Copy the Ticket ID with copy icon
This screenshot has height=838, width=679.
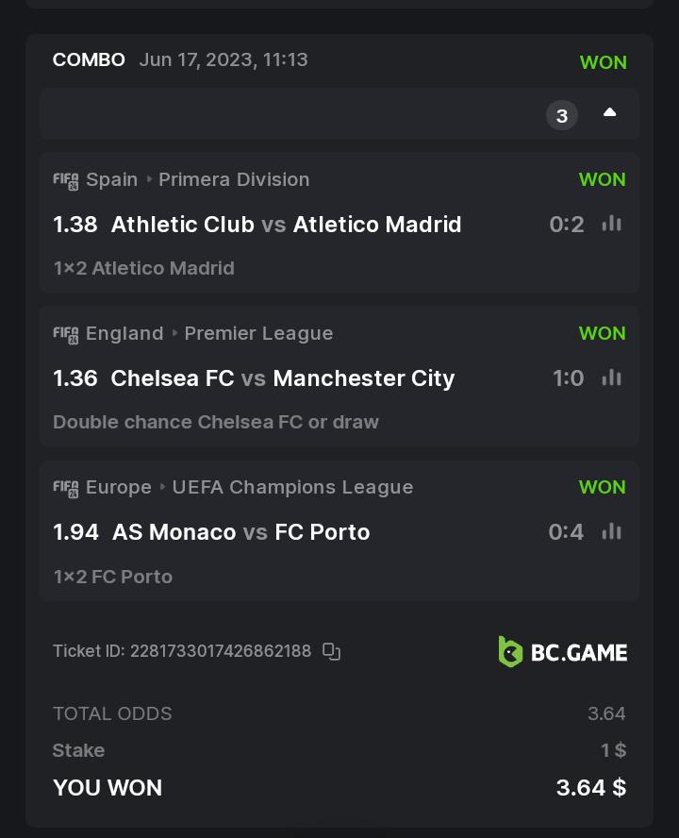(331, 651)
